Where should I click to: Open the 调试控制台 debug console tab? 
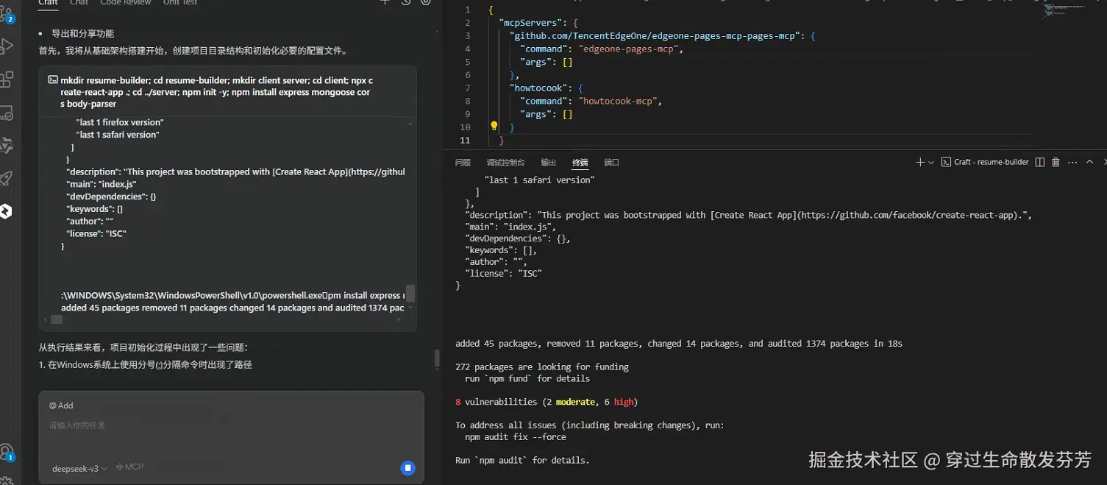(x=505, y=163)
